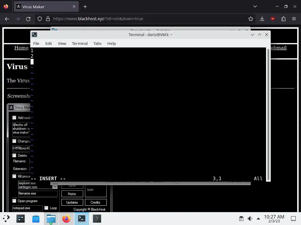This screenshot has height=225, width=301.
Task: Close the Virus Maker tab
Action: click(74, 6)
